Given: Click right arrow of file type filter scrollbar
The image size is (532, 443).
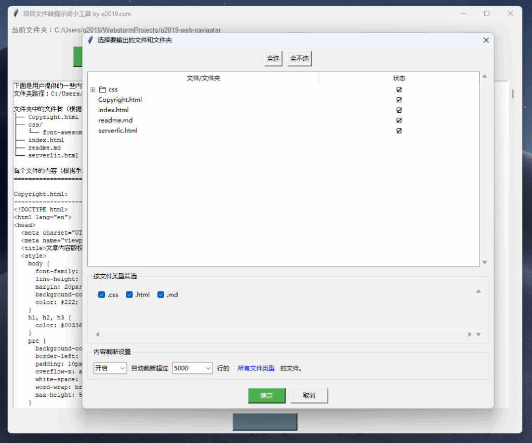Looking at the screenshot, I should (x=470, y=334).
